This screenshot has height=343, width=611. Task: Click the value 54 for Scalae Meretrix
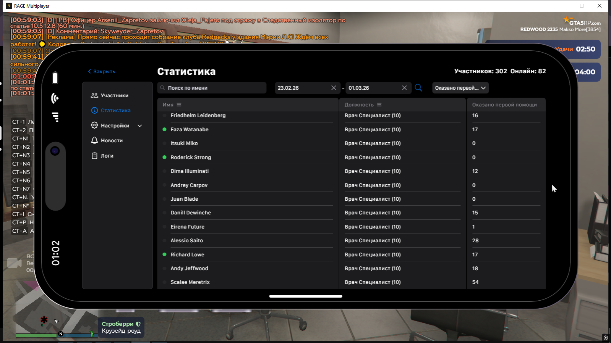(475, 282)
